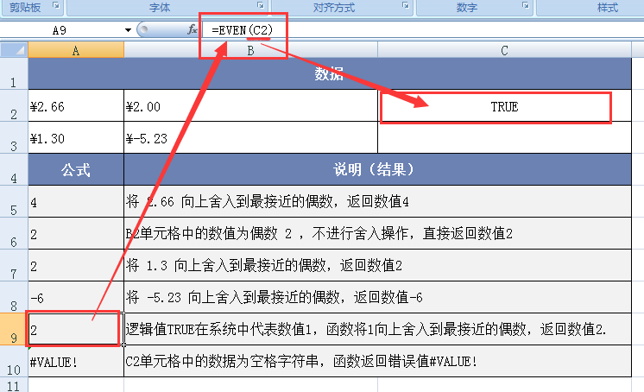Select row 7 header
The width and height of the screenshot is (644, 392).
click(x=14, y=266)
